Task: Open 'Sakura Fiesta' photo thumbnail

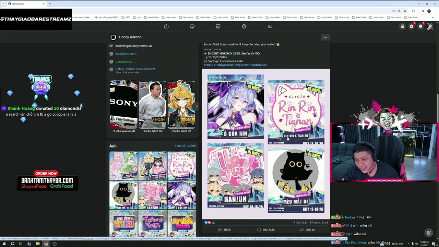Action: coord(153,223)
